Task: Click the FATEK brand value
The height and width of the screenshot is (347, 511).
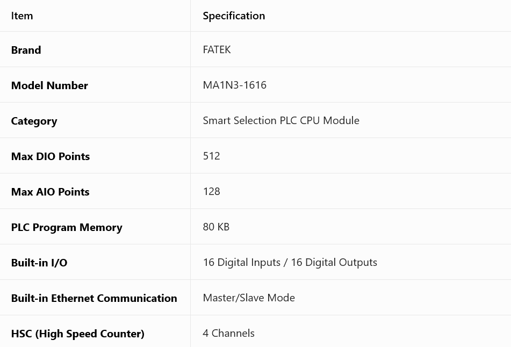Action: pos(217,49)
